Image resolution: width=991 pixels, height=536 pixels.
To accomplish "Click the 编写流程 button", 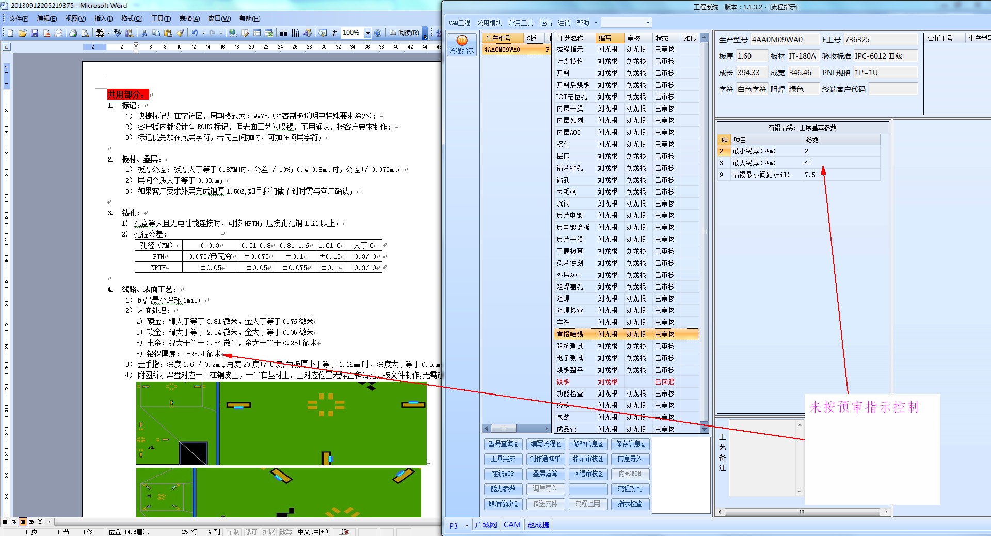I will coord(546,444).
